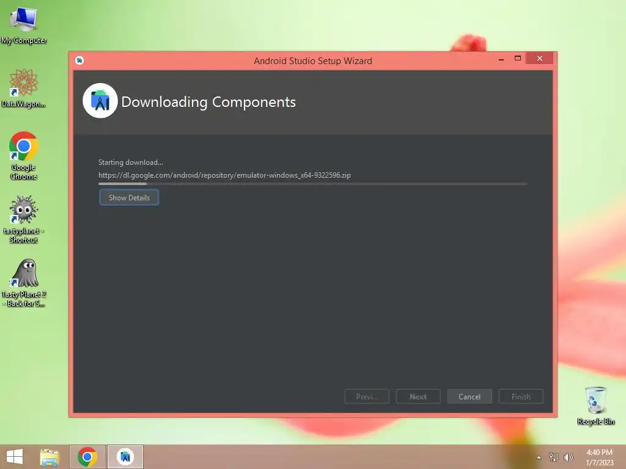Close the Android Studio Setup Wizard
This screenshot has height=469, width=626.
(x=539, y=59)
